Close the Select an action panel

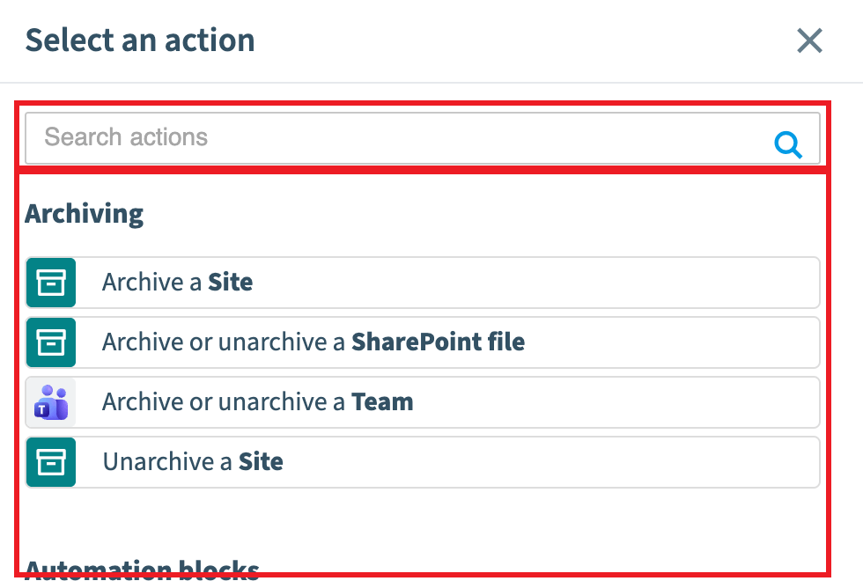pyautogui.click(x=809, y=40)
